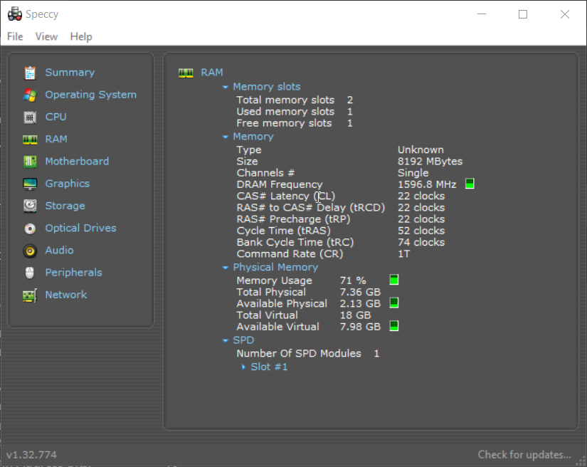The image size is (587, 467).
Task: Expand the Slot #1 SPD entry
Action: pyautogui.click(x=243, y=367)
